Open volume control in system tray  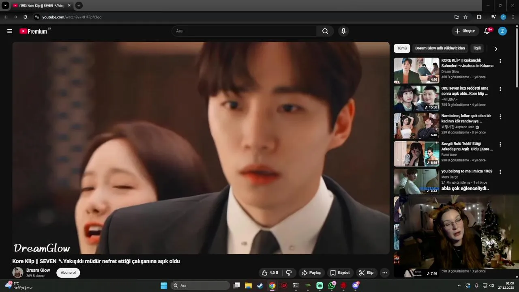tap(491, 286)
